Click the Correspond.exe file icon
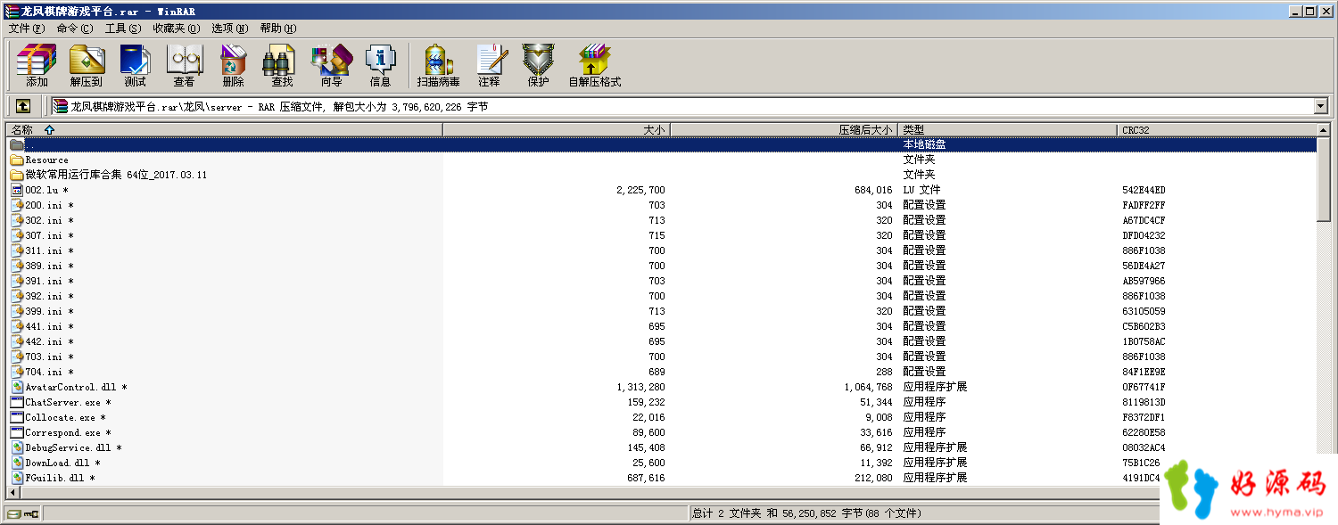The height and width of the screenshot is (525, 1338). pos(17,432)
